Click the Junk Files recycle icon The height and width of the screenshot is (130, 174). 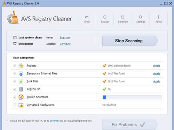(21, 81)
